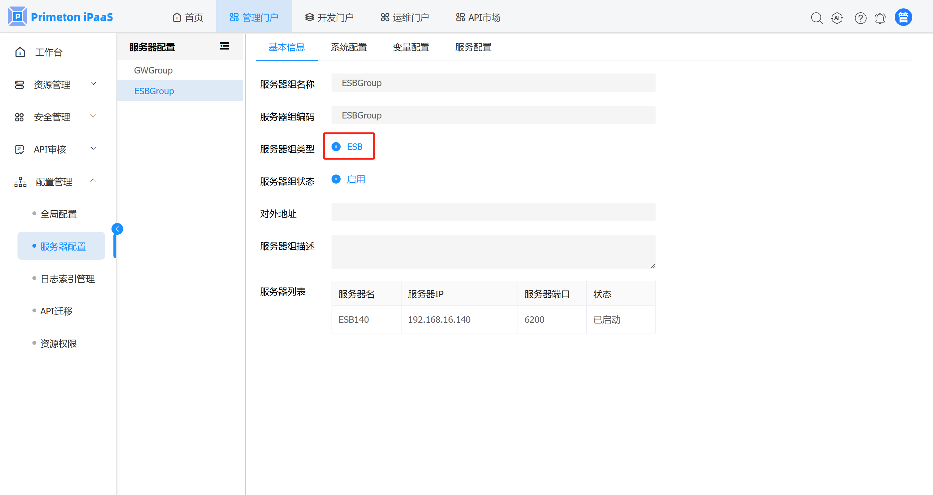Switch to the 系统配置 tab

[x=348, y=47]
